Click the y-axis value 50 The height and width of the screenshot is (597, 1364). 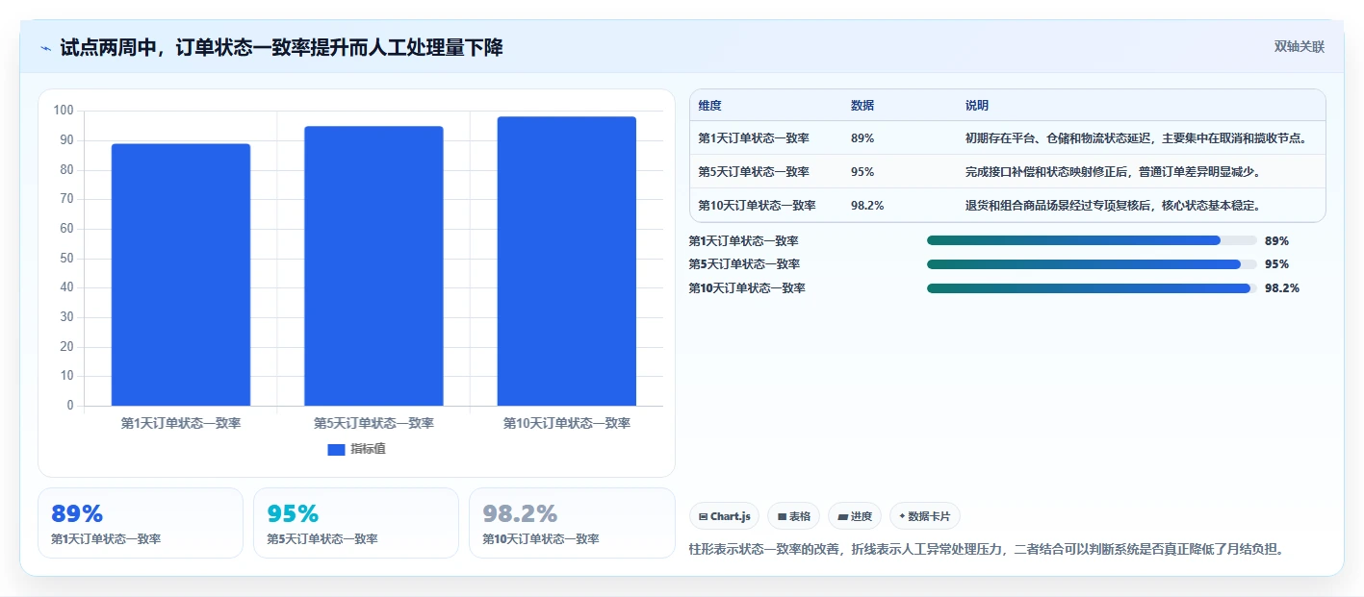point(66,258)
